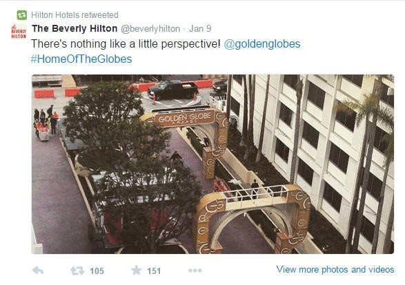The image size is (405, 285).
Task: Open the Jan 9 tweet timestamp
Action: coord(200,28)
